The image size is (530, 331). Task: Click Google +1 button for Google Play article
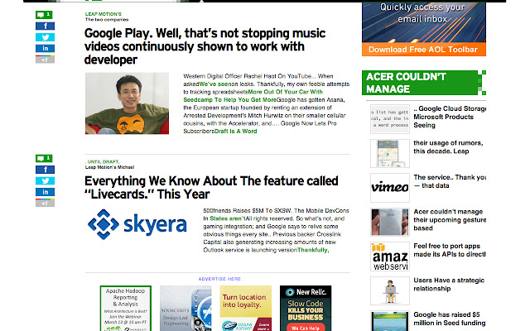coord(45,60)
